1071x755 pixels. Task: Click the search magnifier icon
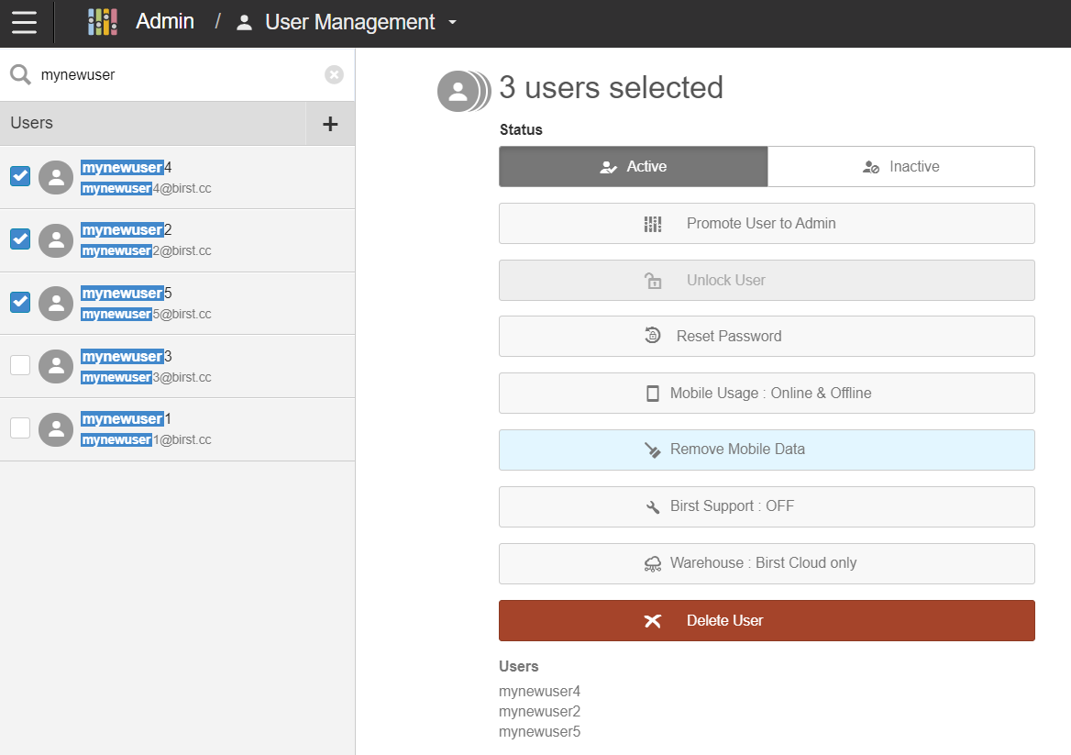tap(20, 74)
